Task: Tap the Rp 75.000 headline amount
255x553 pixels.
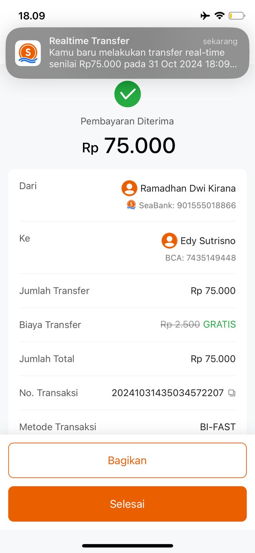Action: click(129, 146)
